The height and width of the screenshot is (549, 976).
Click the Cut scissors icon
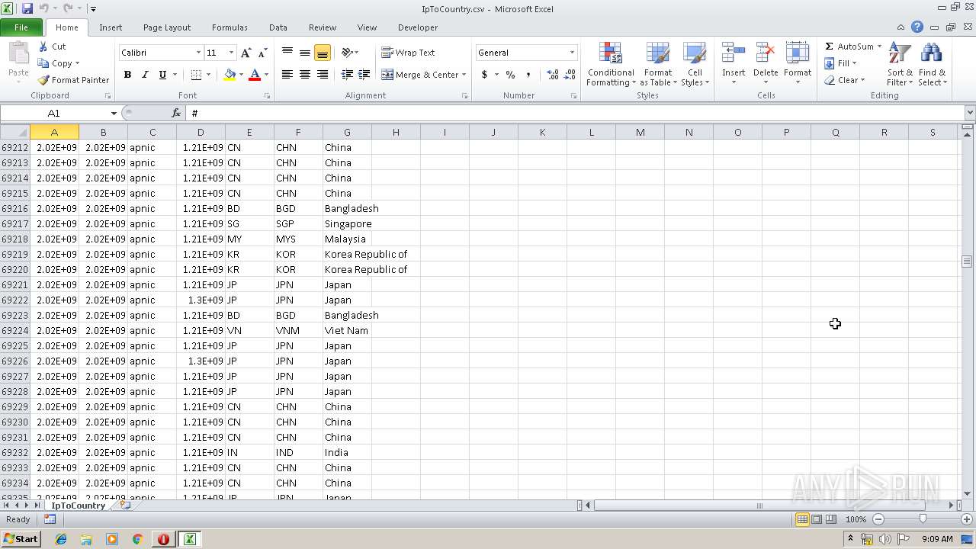point(43,47)
